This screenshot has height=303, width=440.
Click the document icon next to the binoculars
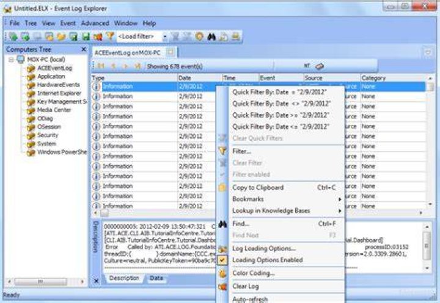[x=224, y=37]
